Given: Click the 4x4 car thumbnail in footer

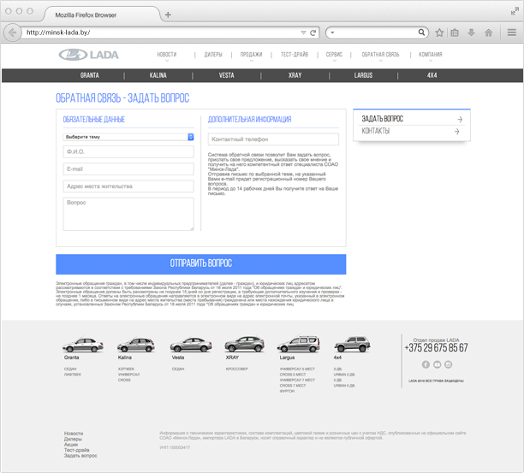Looking at the screenshot, I should pyautogui.click(x=352, y=344).
